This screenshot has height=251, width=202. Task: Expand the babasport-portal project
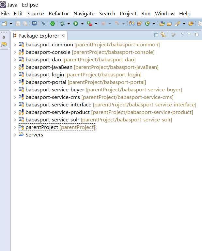[x=15, y=82]
